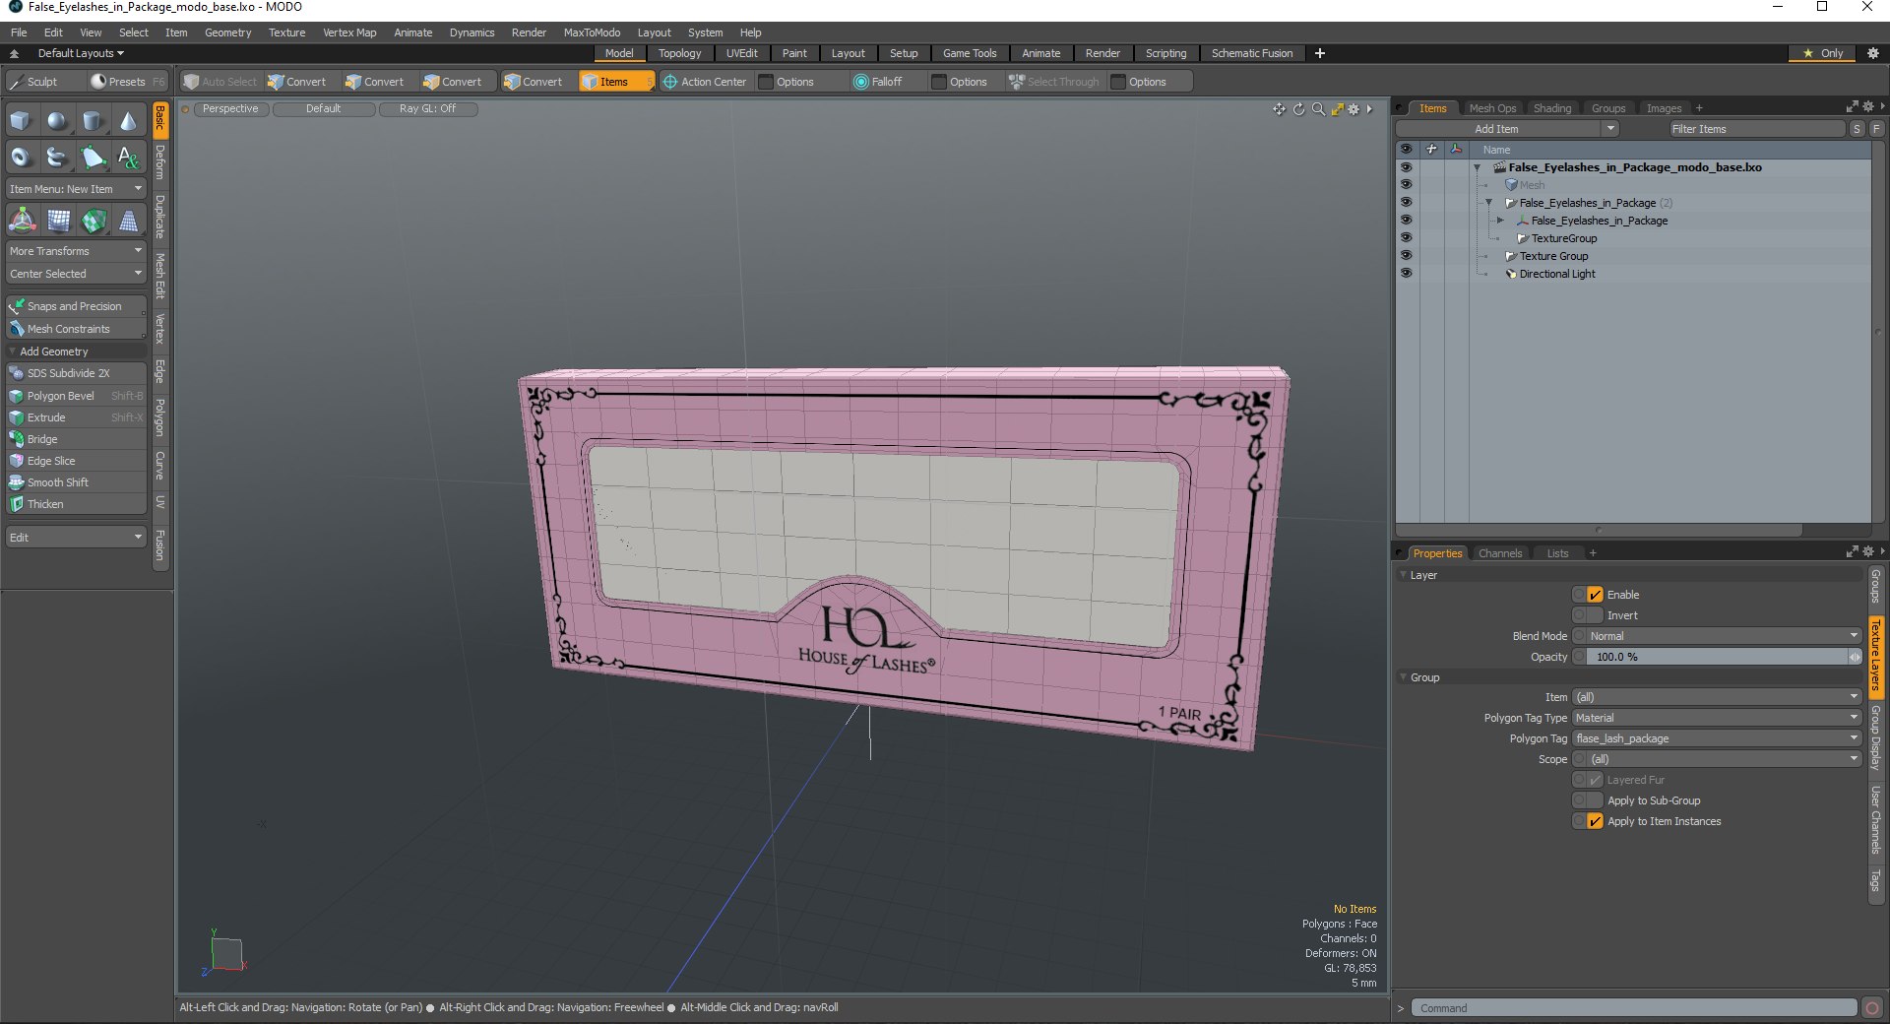Hide the Directional Light item
This screenshot has height=1024, width=1890.
click(1406, 273)
